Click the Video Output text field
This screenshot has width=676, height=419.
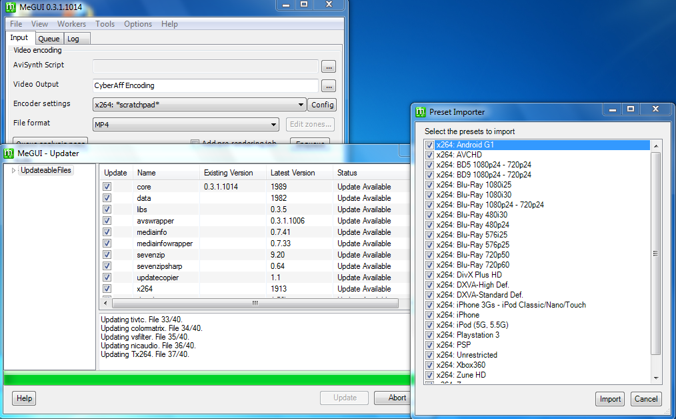(x=205, y=85)
